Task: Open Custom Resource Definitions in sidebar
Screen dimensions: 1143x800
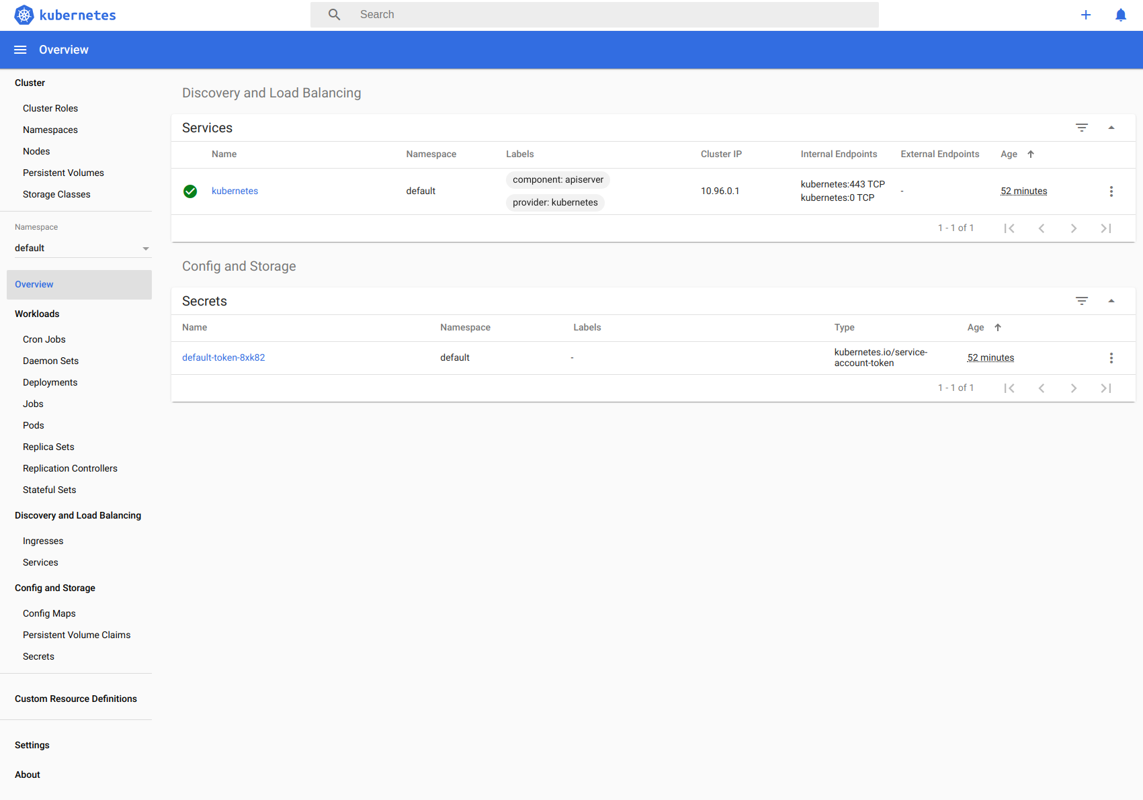Action: tap(76, 699)
